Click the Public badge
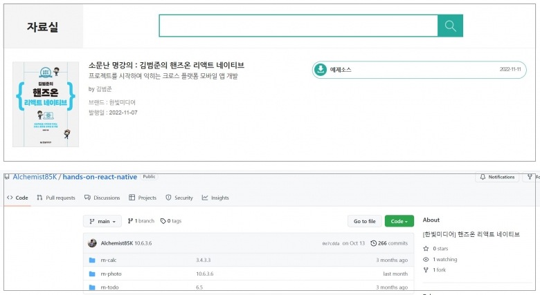Screen dimensions: 540x295 click(149, 177)
